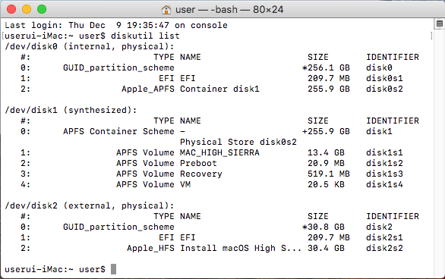445x279 pixels.
Task: Click the terminal cursor at the prompt
Action: tap(113, 269)
